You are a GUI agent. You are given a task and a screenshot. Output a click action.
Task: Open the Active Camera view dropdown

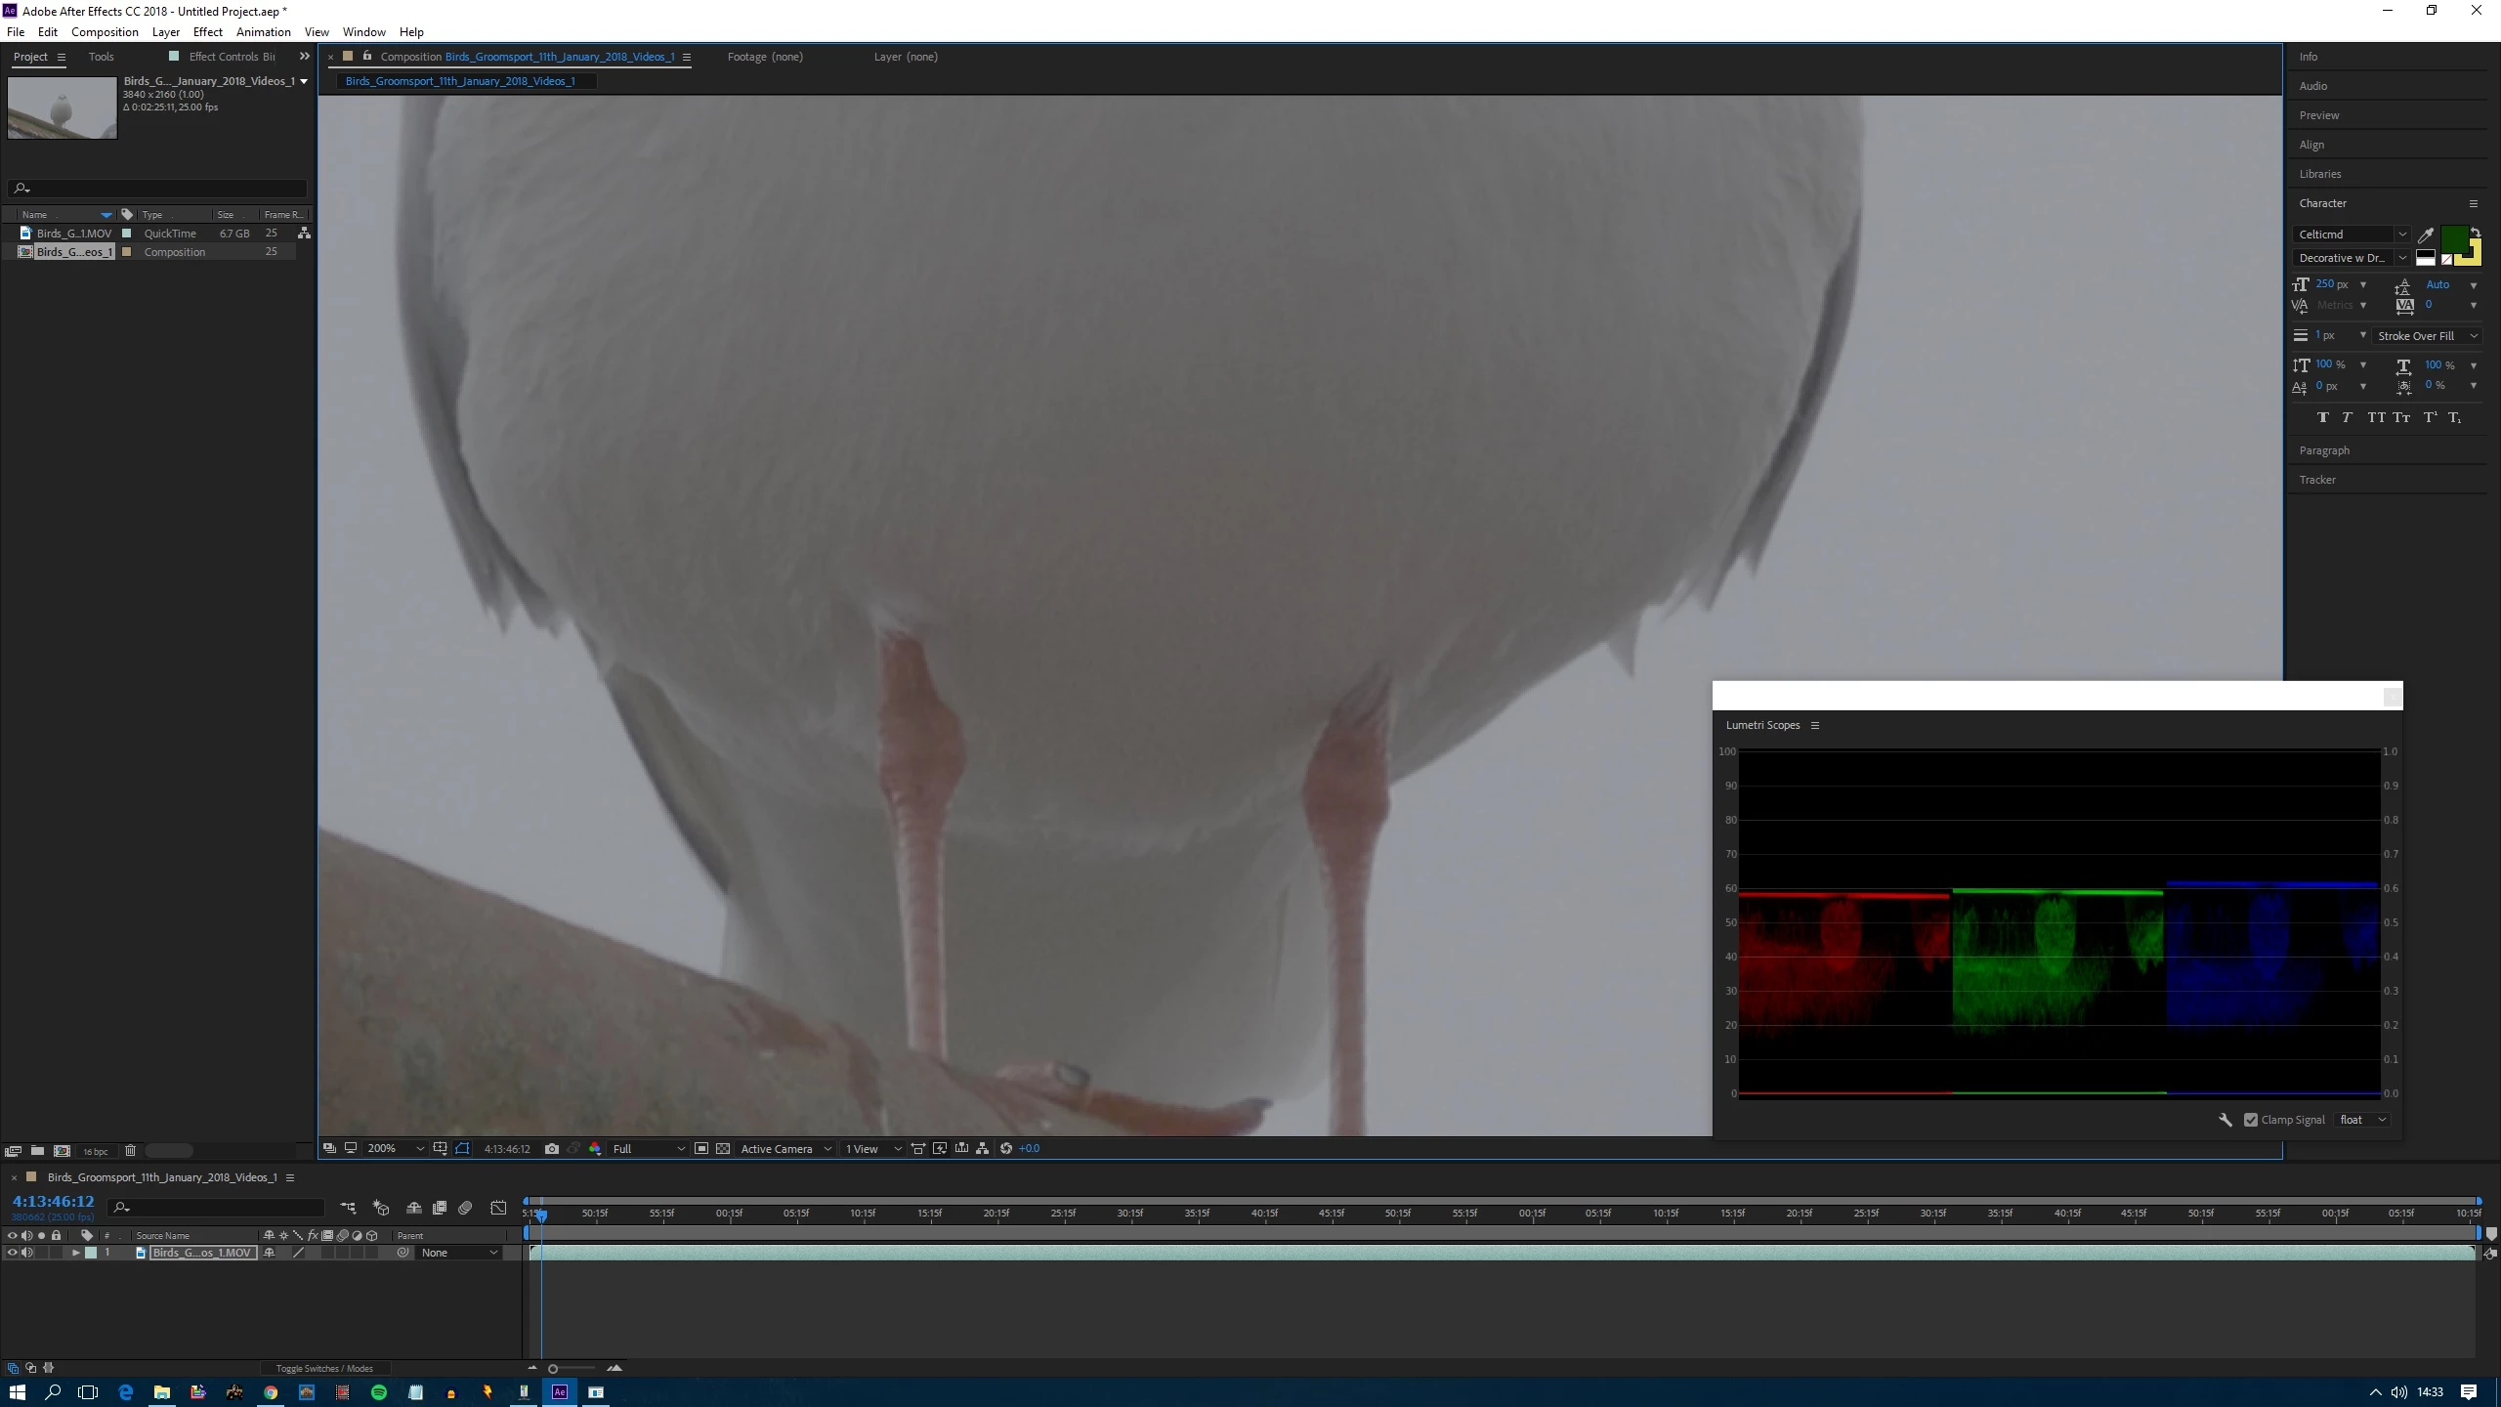click(x=785, y=1148)
